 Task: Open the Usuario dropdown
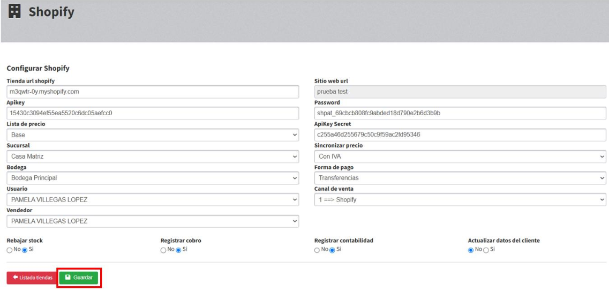(x=153, y=200)
